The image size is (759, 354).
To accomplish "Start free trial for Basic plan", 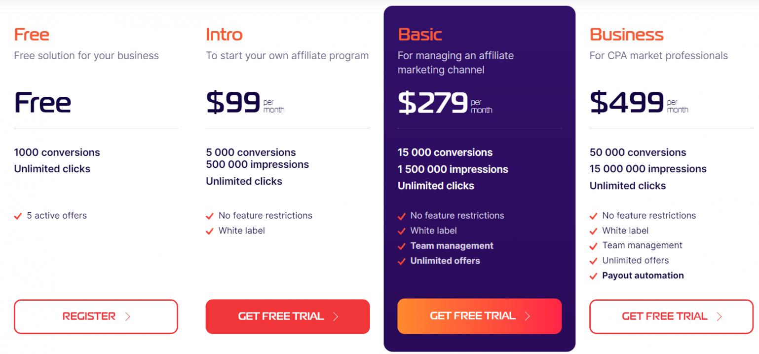I will tap(479, 316).
